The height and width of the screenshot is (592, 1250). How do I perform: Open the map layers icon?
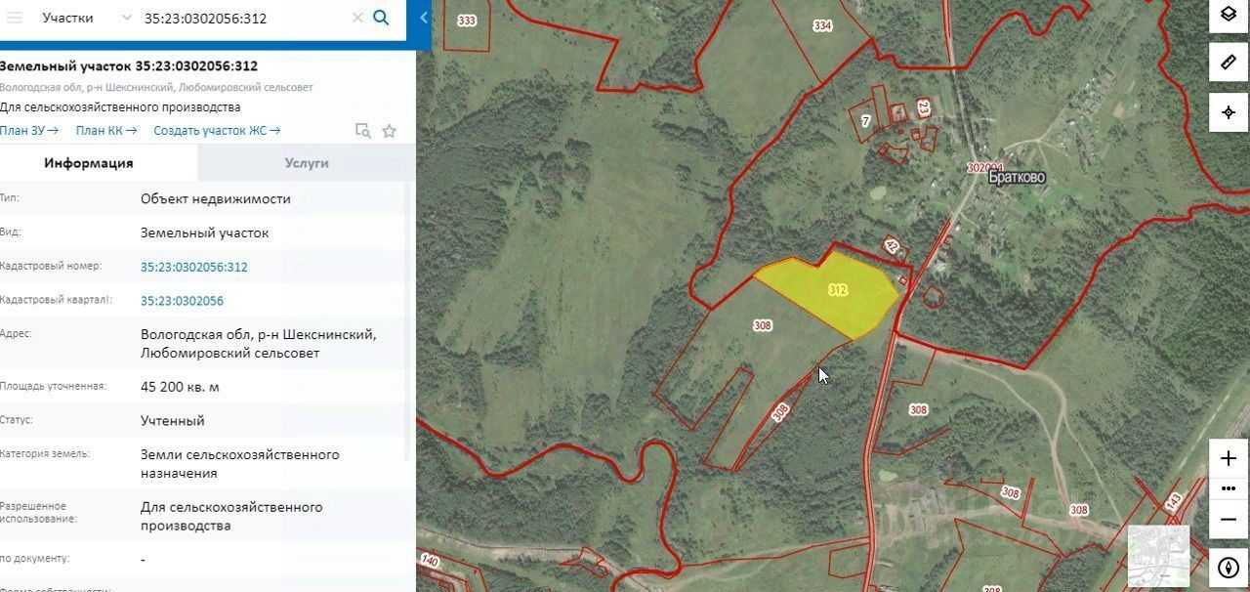click(x=1229, y=15)
